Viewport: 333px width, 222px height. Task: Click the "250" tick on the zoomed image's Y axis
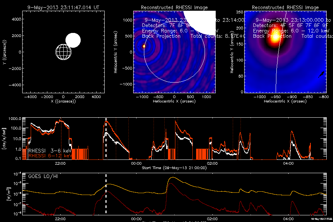(240, 12)
